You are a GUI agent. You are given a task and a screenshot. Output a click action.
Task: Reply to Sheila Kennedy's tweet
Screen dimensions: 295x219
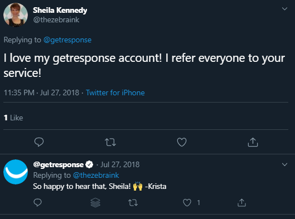pyautogui.click(x=39, y=142)
